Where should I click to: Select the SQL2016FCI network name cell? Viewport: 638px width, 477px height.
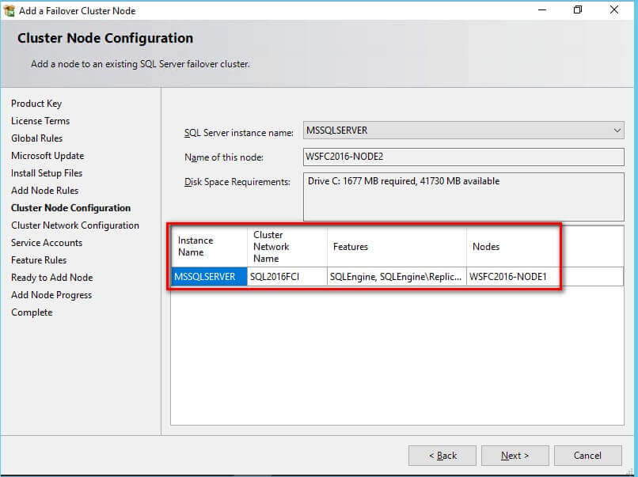click(x=287, y=277)
